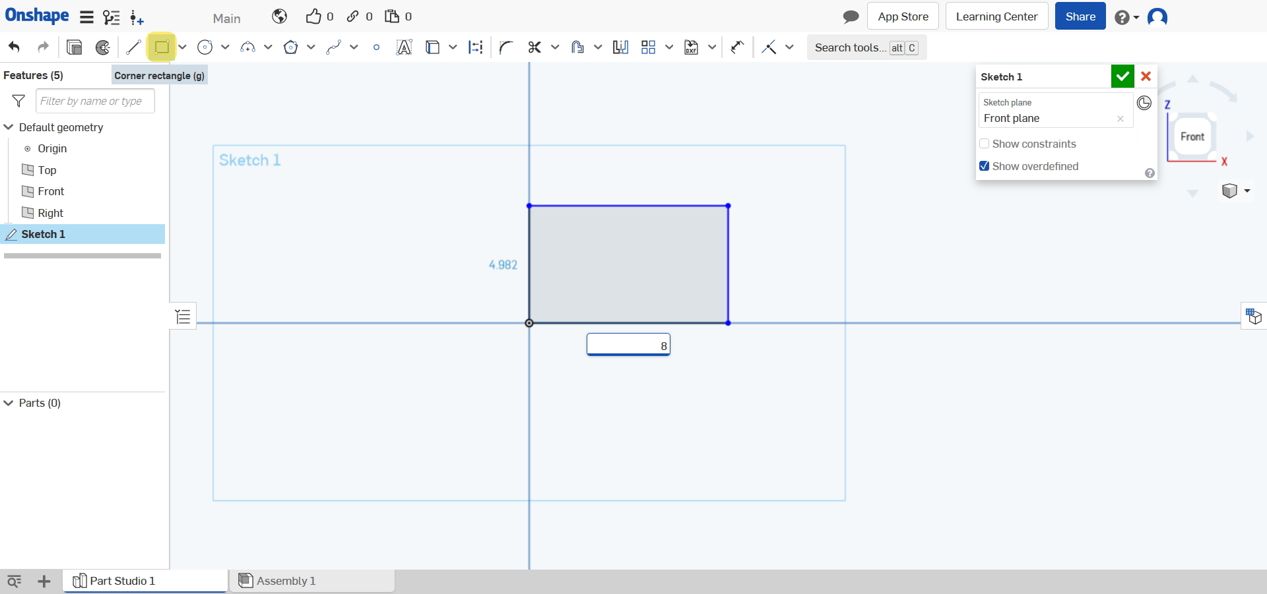Collapse the Default geometry group
Screen dimensions: 1267x594
click(x=9, y=127)
